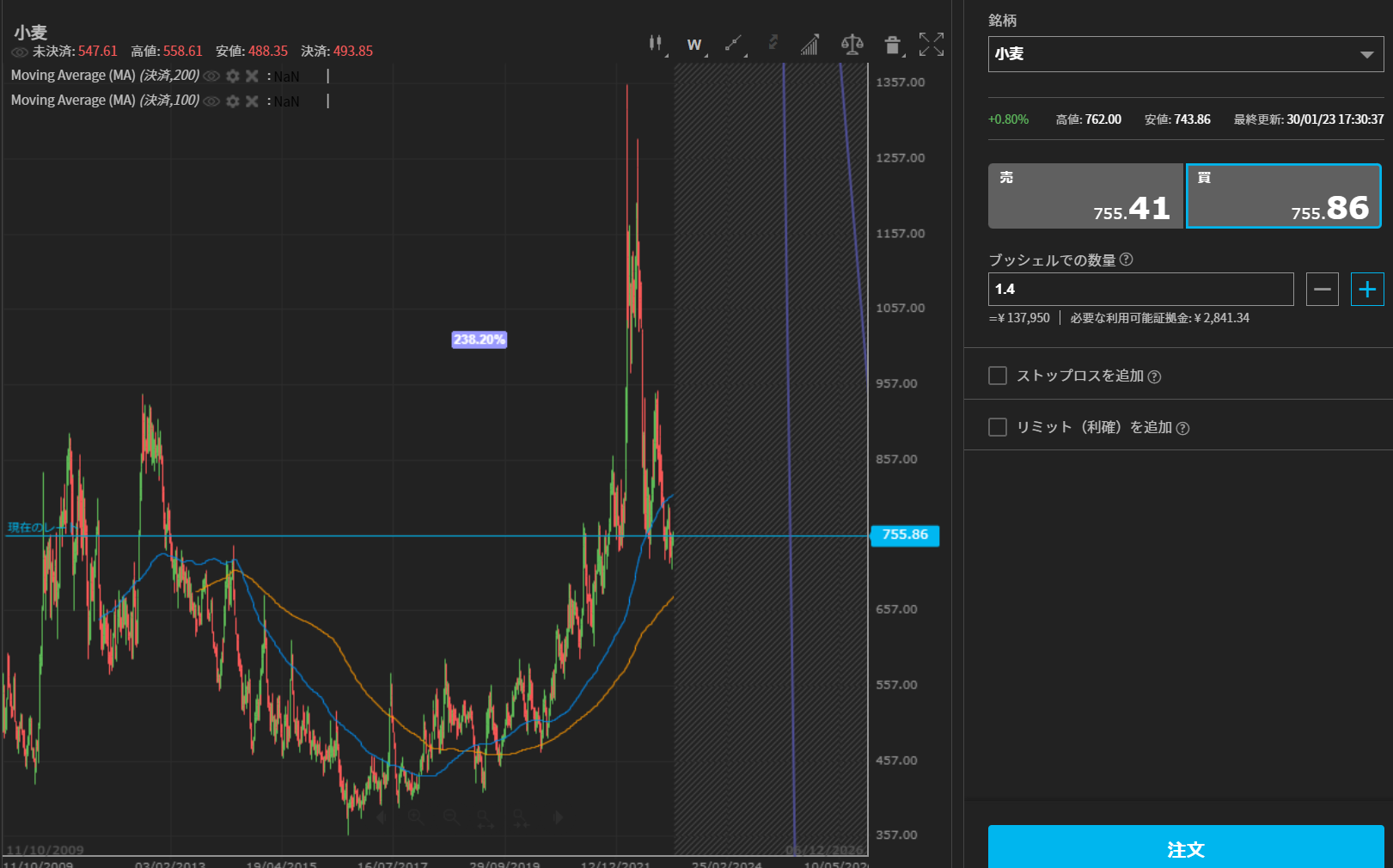Click the bushel quantity input field

(1140, 290)
